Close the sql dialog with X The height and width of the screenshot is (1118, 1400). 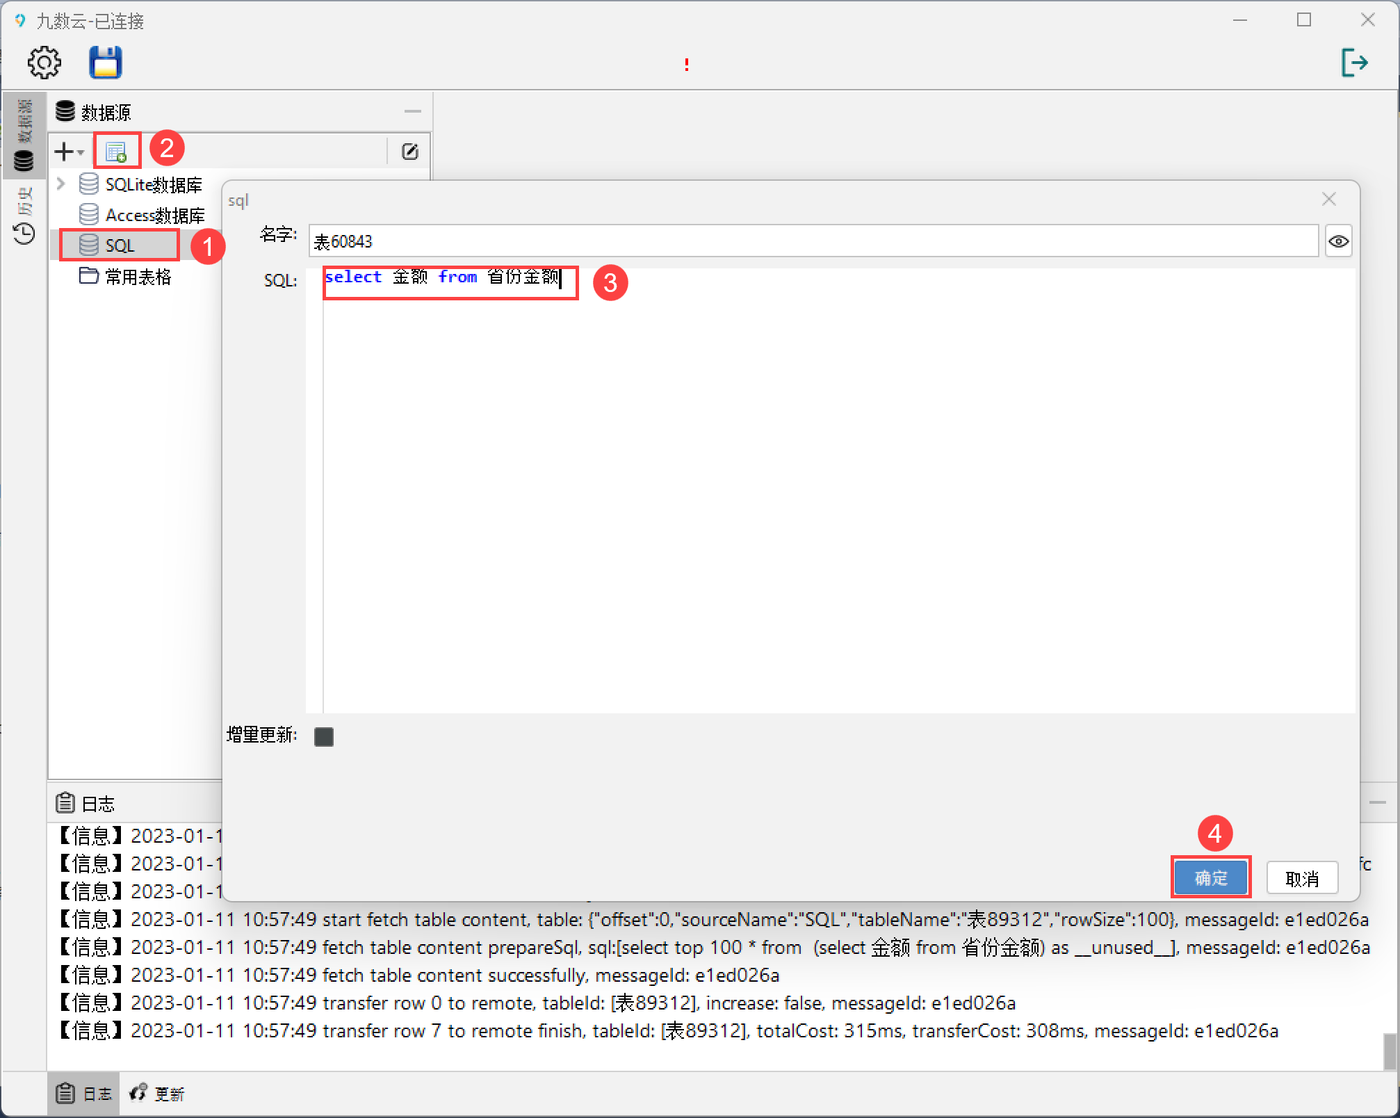[x=1328, y=200]
